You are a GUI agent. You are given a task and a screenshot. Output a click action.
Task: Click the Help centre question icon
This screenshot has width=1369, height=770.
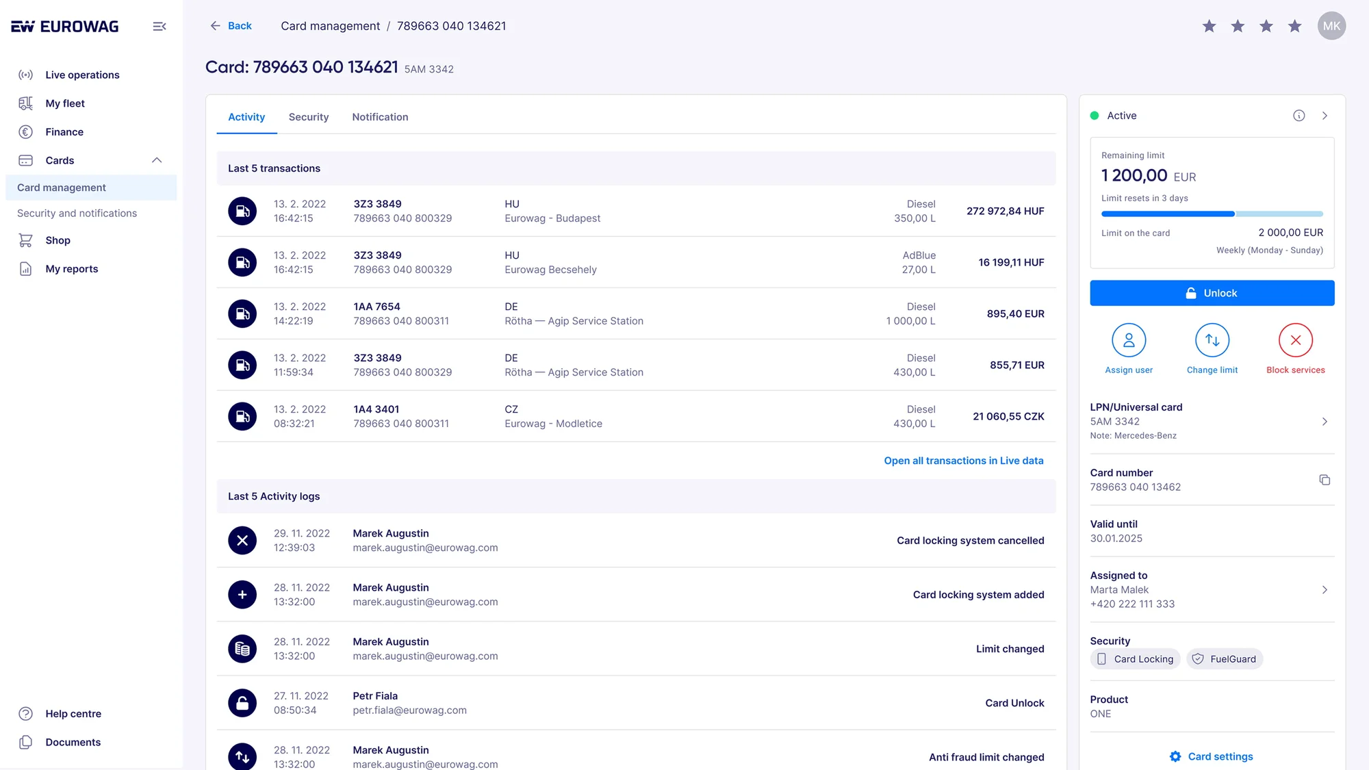click(x=25, y=714)
